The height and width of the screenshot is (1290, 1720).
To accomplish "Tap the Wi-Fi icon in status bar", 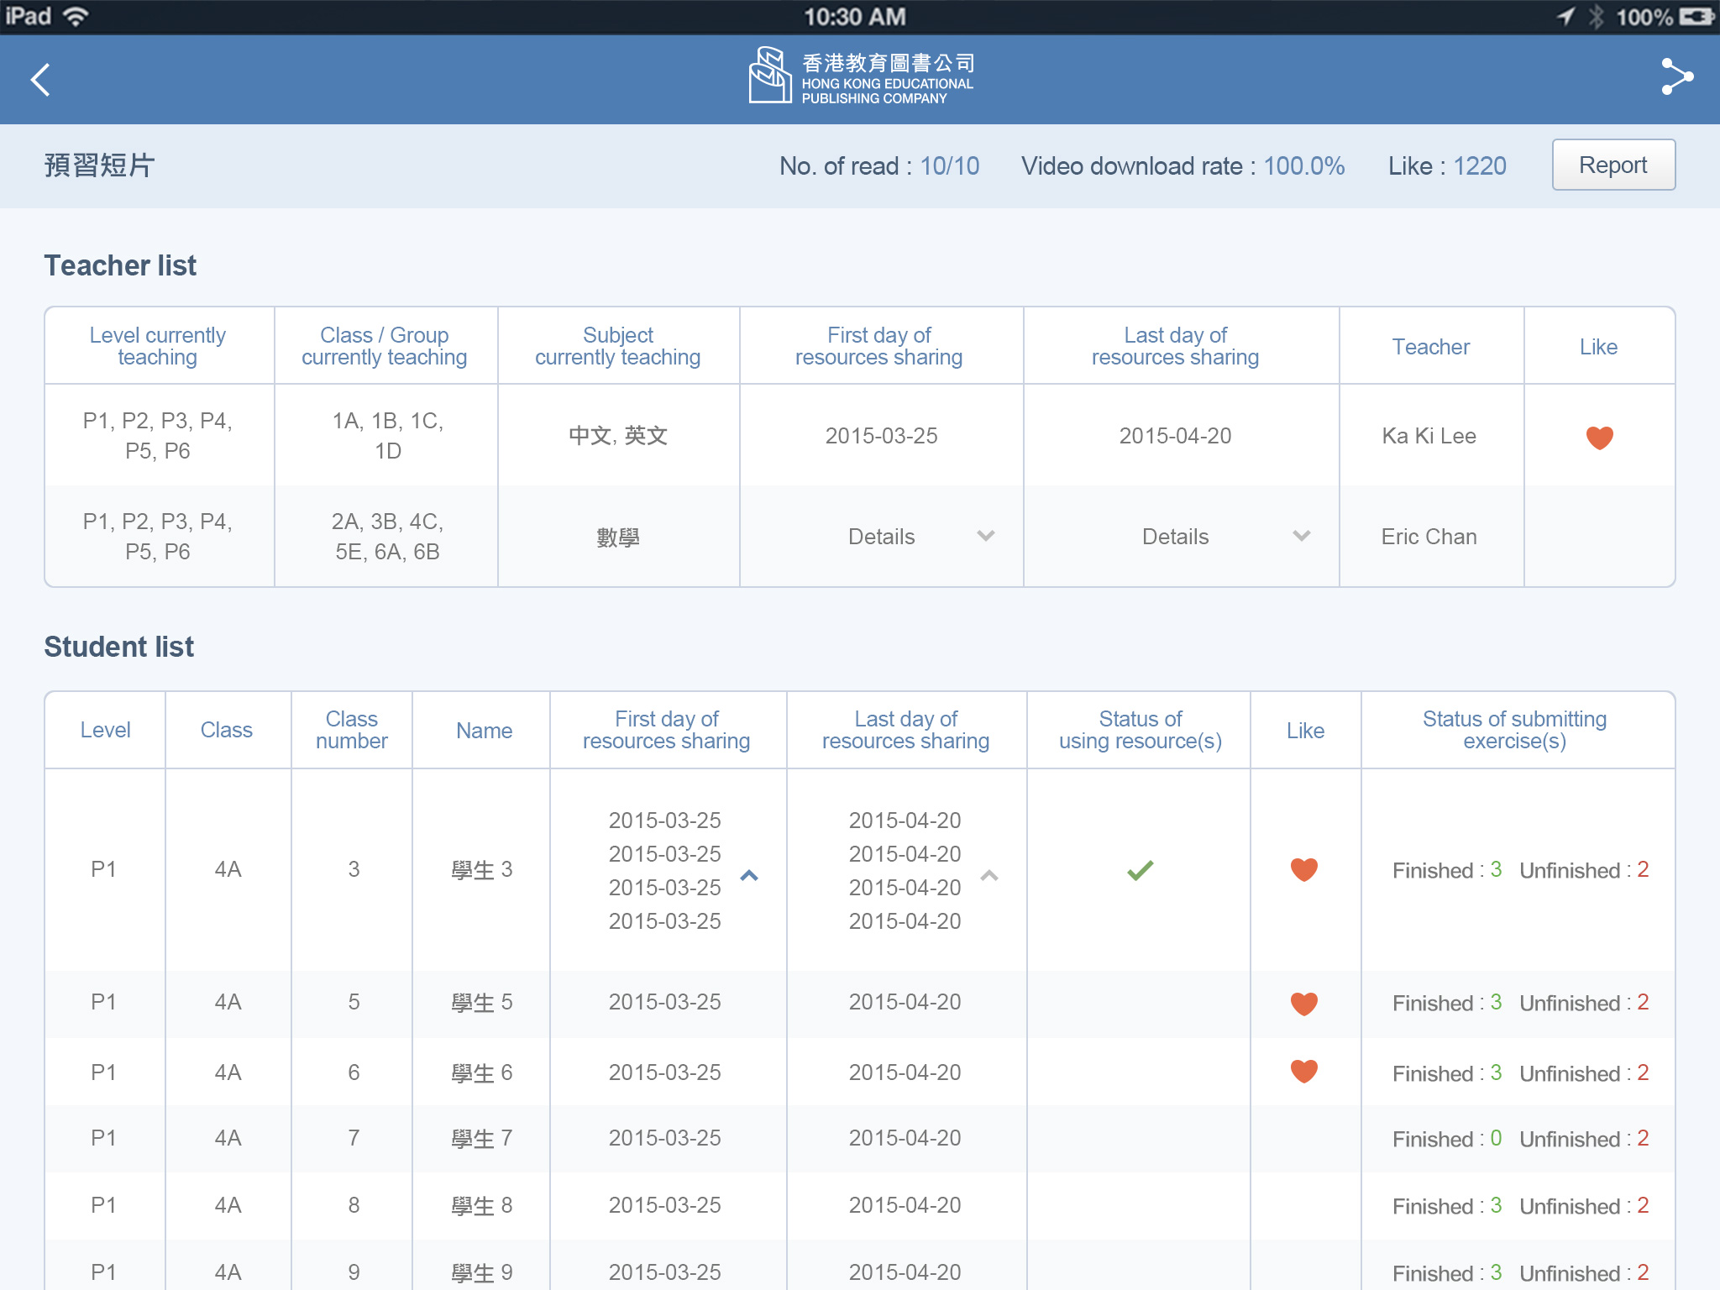I will click(76, 17).
